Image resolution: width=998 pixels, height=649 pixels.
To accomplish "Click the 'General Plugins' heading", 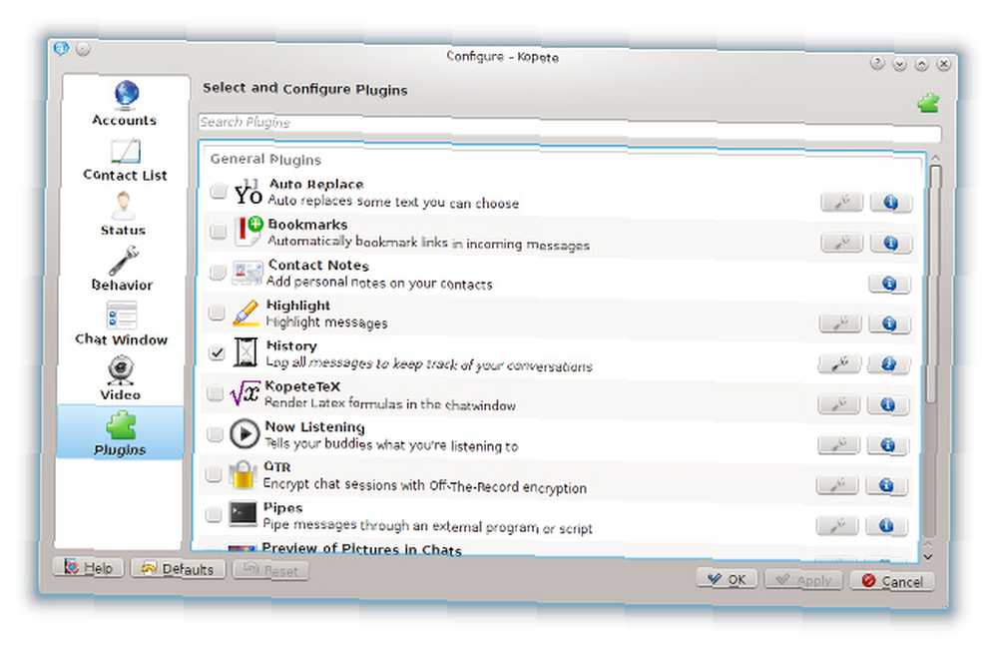I will [265, 159].
